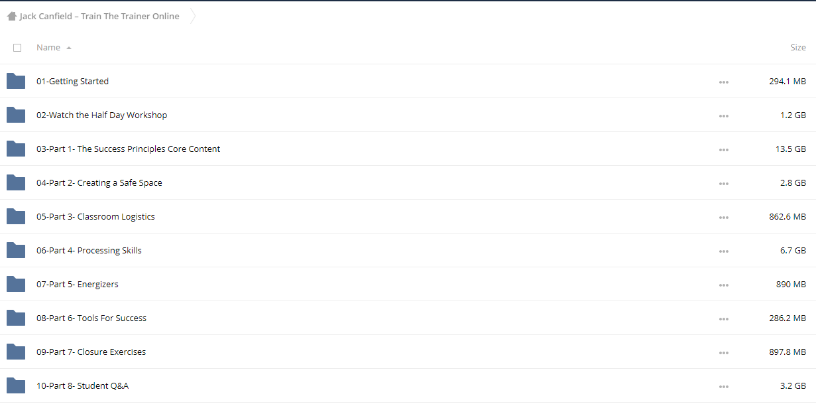816x404 pixels.
Task: Open the 01-Getting Started folder name
Action: point(72,82)
